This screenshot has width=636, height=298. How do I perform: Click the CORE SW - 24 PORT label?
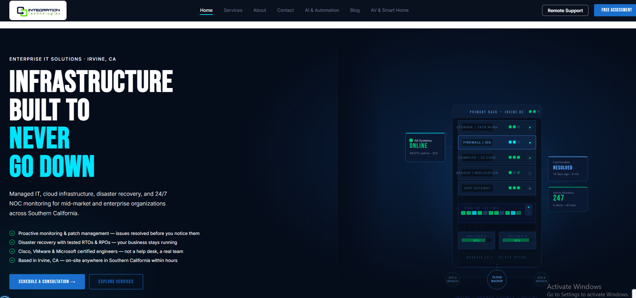[x=481, y=208]
